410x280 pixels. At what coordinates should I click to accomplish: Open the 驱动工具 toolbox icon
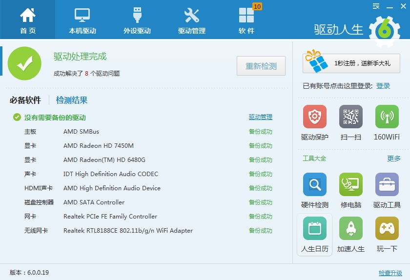[x=387, y=185]
